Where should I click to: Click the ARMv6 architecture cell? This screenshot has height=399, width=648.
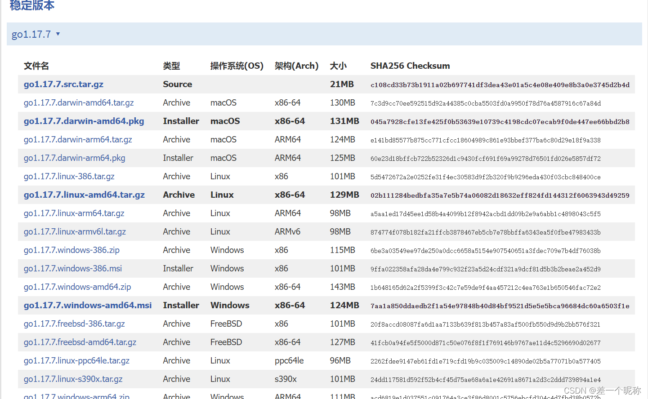[288, 232]
